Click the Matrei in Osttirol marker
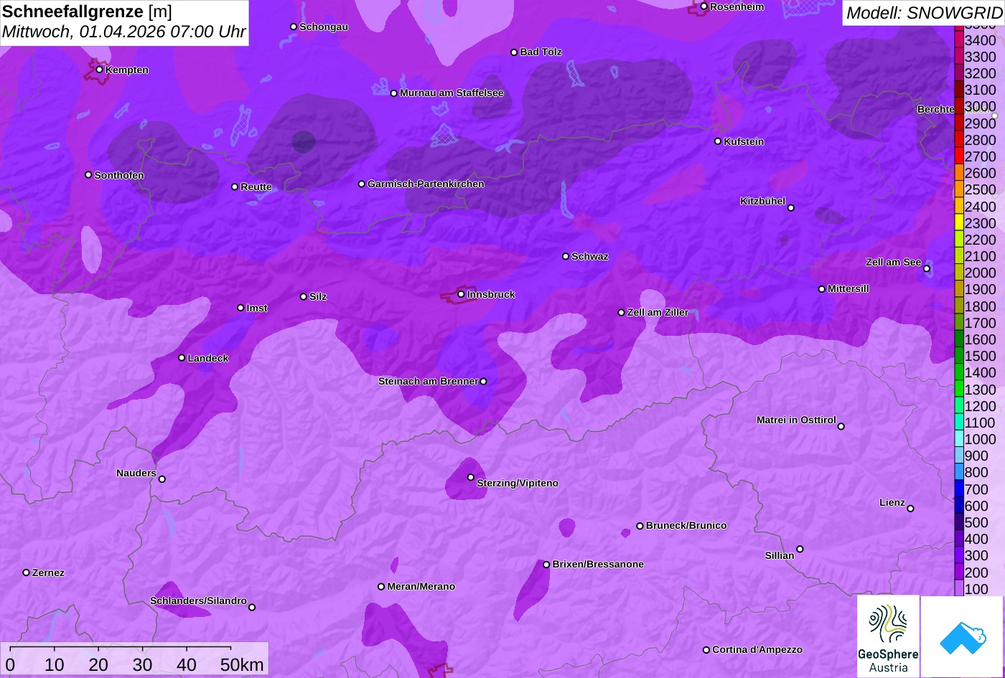The width and height of the screenshot is (1005, 678). (841, 426)
